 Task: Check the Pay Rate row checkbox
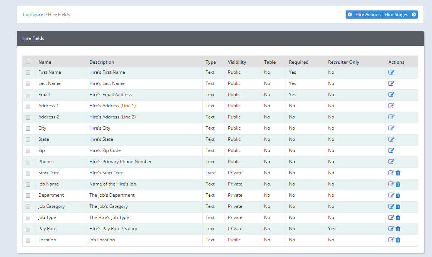coord(28,229)
